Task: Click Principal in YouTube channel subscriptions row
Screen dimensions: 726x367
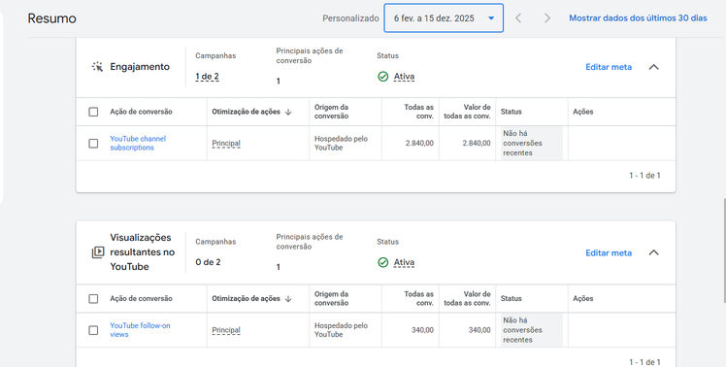Action: [x=226, y=143]
